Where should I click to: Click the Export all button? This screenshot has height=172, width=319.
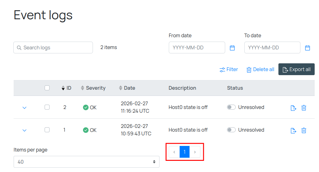tap(296, 70)
